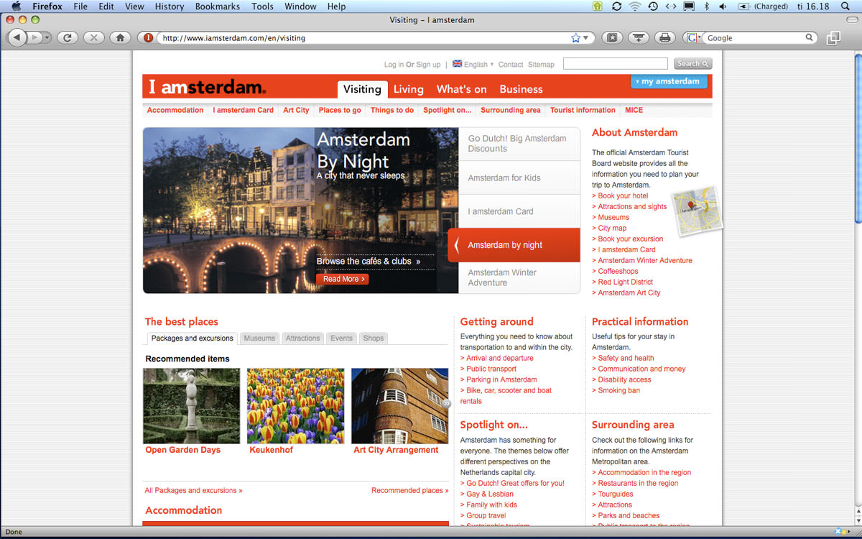Click the bookmarks toolbar button with star

click(612, 37)
